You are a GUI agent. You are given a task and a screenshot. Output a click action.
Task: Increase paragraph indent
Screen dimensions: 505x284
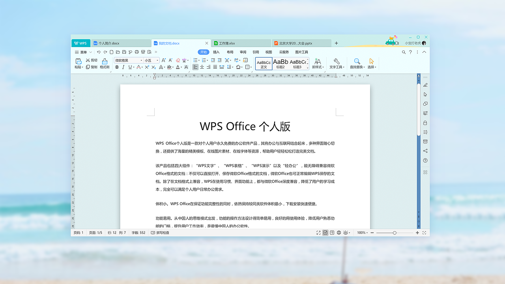coord(219,60)
